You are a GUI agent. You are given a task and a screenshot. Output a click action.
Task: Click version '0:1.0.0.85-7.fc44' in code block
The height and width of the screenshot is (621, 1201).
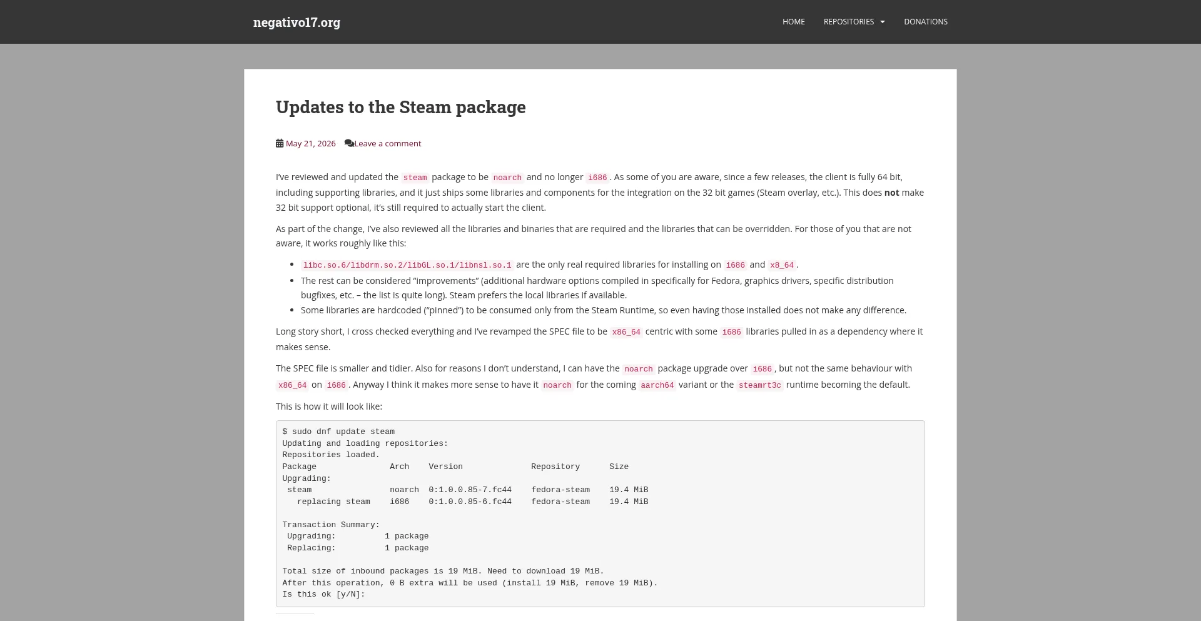pos(470,490)
